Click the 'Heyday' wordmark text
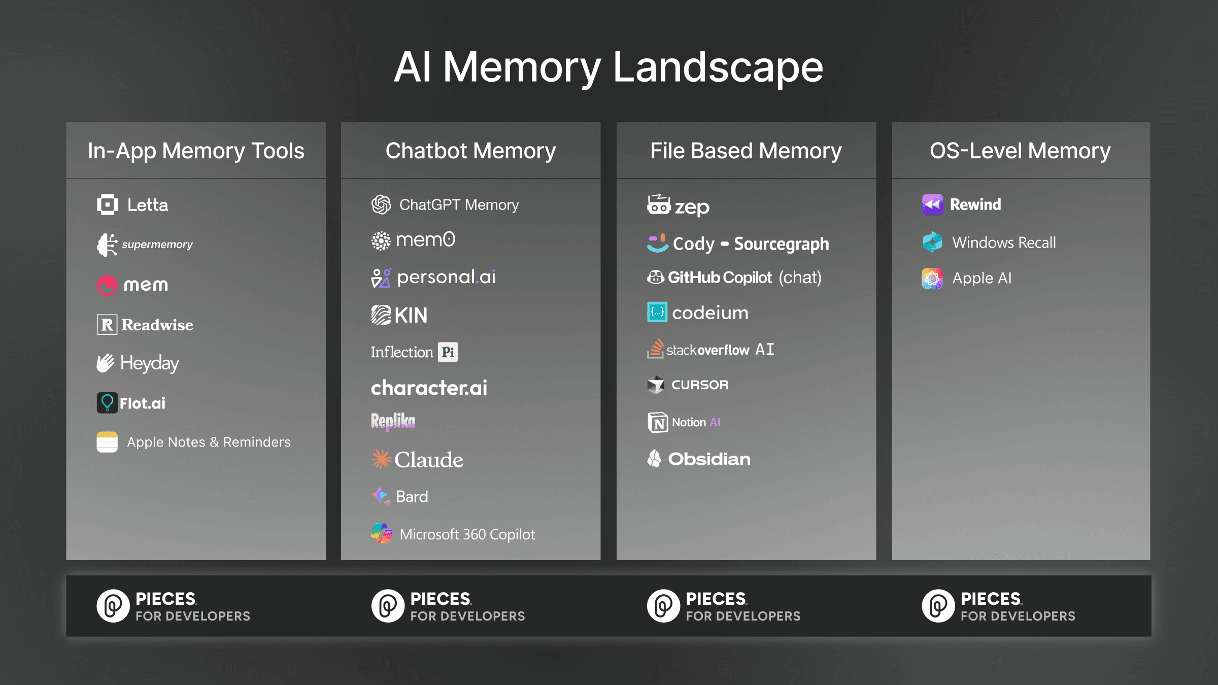Viewport: 1218px width, 685px height. point(150,363)
